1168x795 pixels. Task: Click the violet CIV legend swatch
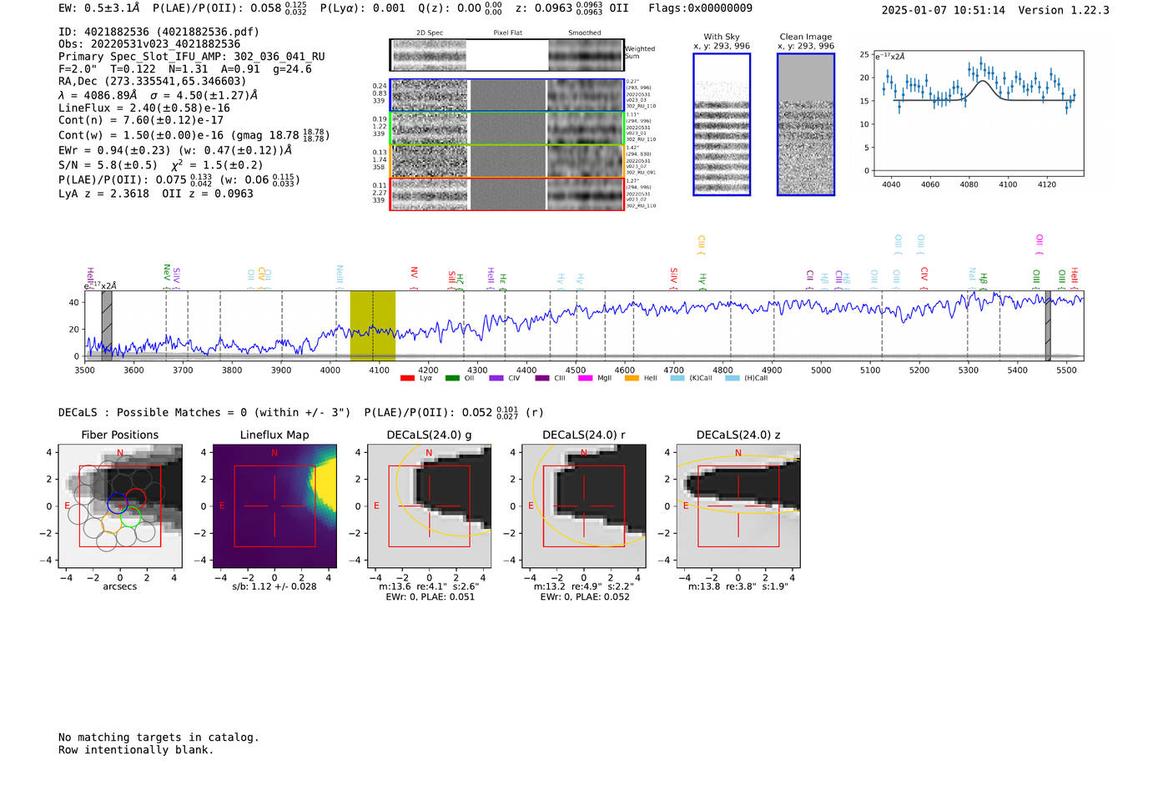(x=496, y=379)
